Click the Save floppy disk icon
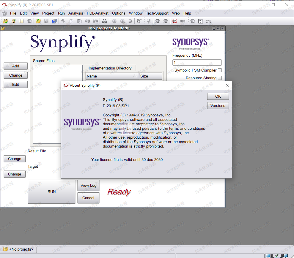The width and height of the screenshot is (294, 258). point(46,21)
